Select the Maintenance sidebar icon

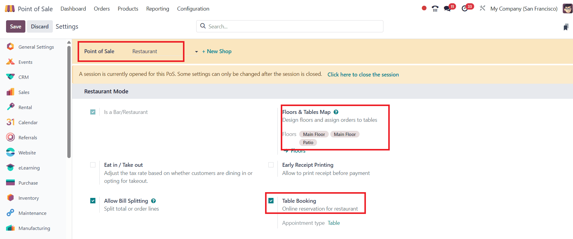pos(11,213)
